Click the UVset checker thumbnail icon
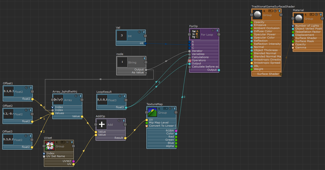 pos(50,146)
